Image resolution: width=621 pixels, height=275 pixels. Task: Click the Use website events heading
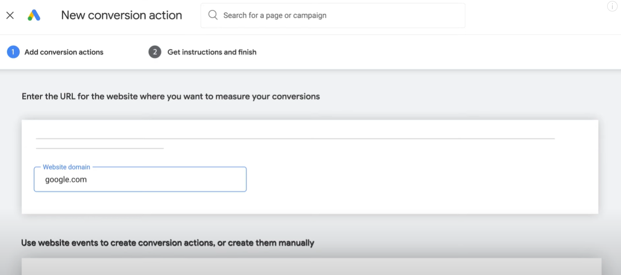167,243
